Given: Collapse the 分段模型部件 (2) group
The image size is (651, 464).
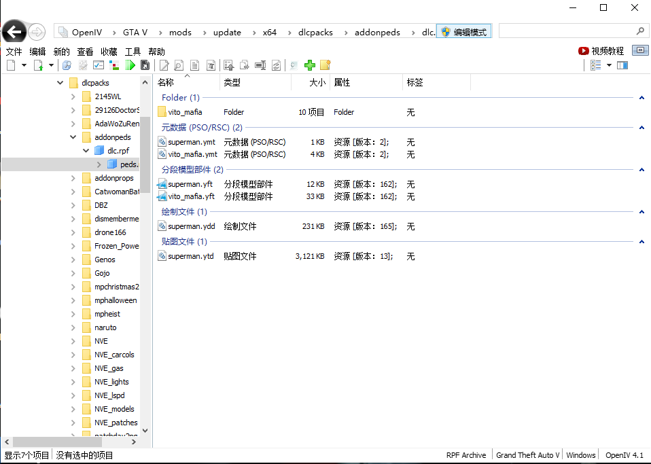Looking at the screenshot, I should (x=641, y=170).
